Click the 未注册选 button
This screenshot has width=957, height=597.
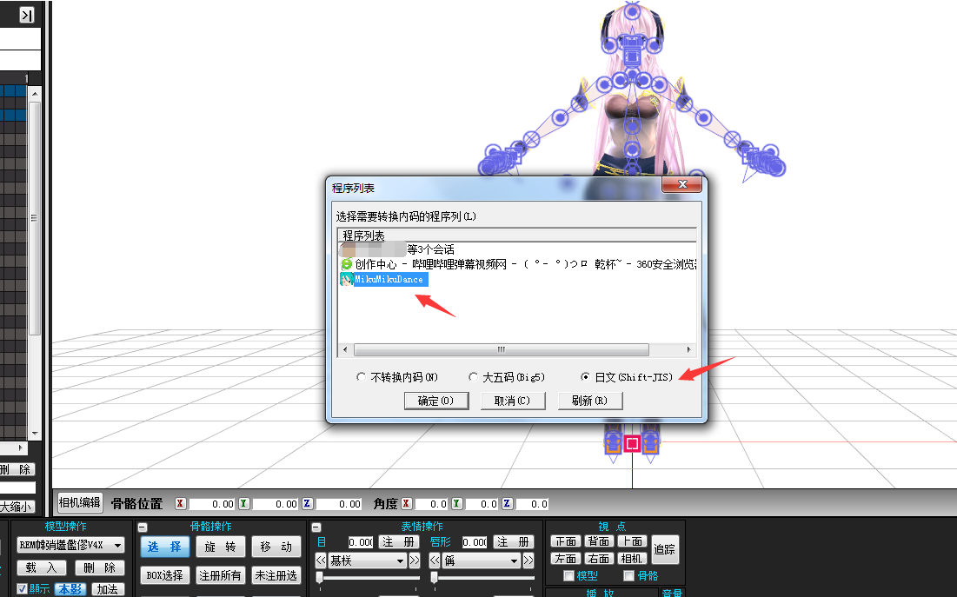(276, 575)
